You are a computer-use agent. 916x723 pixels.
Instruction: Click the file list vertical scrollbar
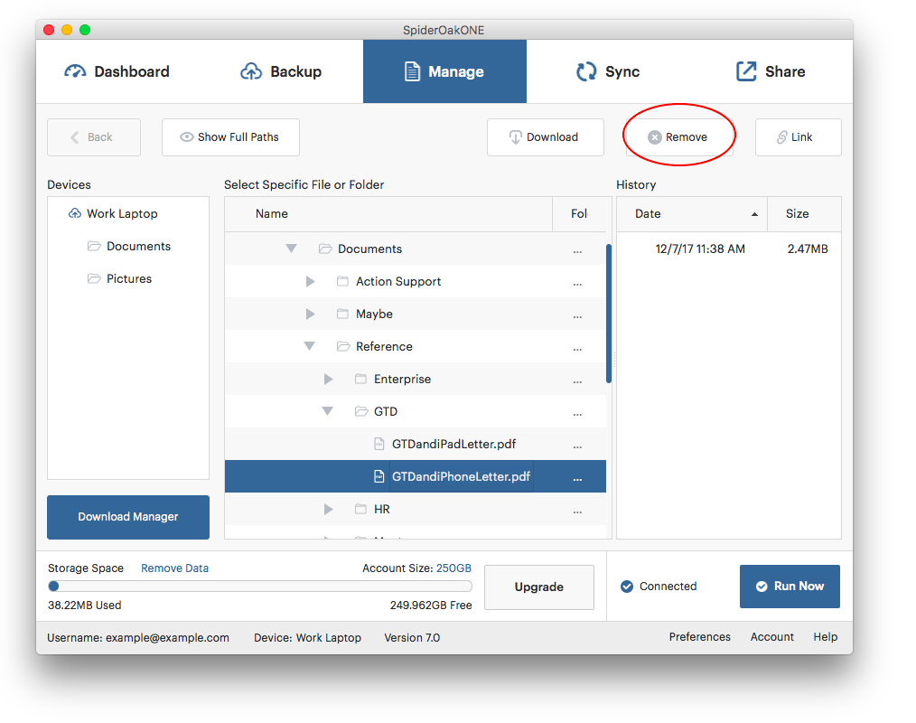[x=609, y=314]
